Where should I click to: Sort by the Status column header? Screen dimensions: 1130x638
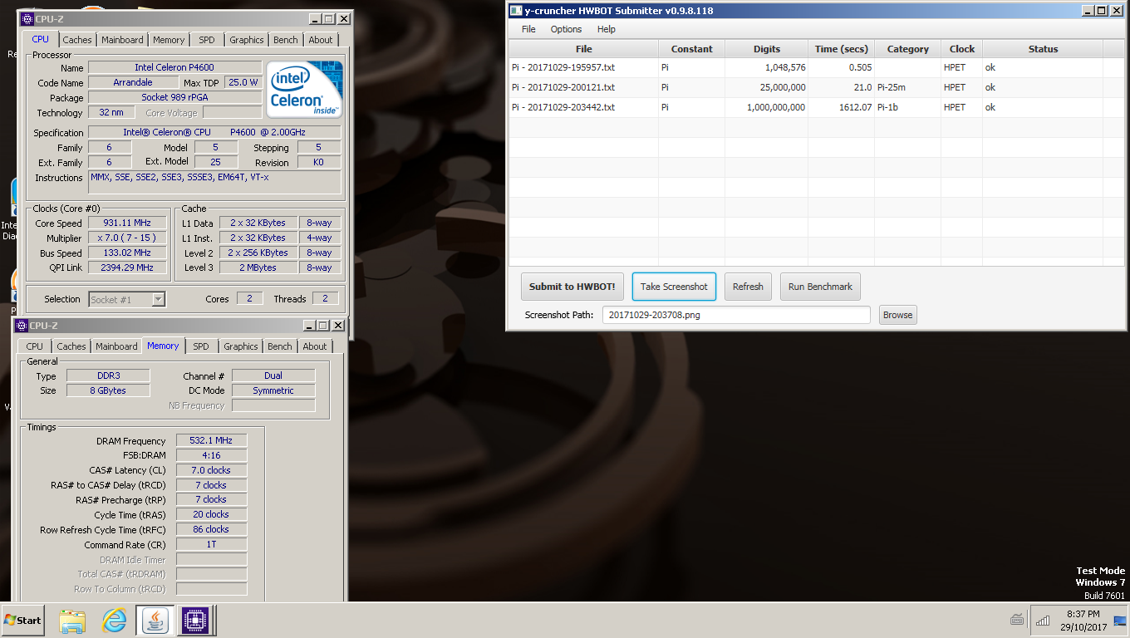click(1043, 49)
